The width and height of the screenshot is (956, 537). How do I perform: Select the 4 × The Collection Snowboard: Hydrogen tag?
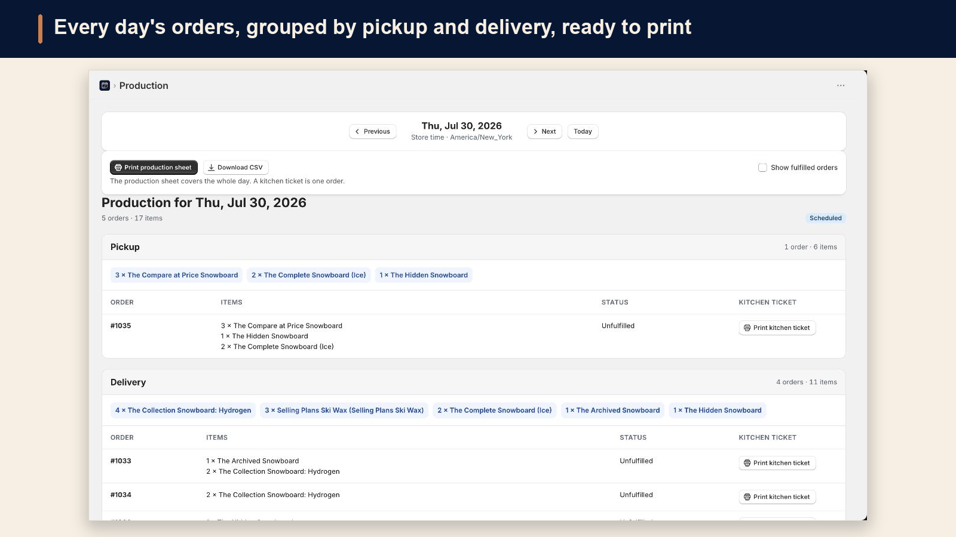183,411
